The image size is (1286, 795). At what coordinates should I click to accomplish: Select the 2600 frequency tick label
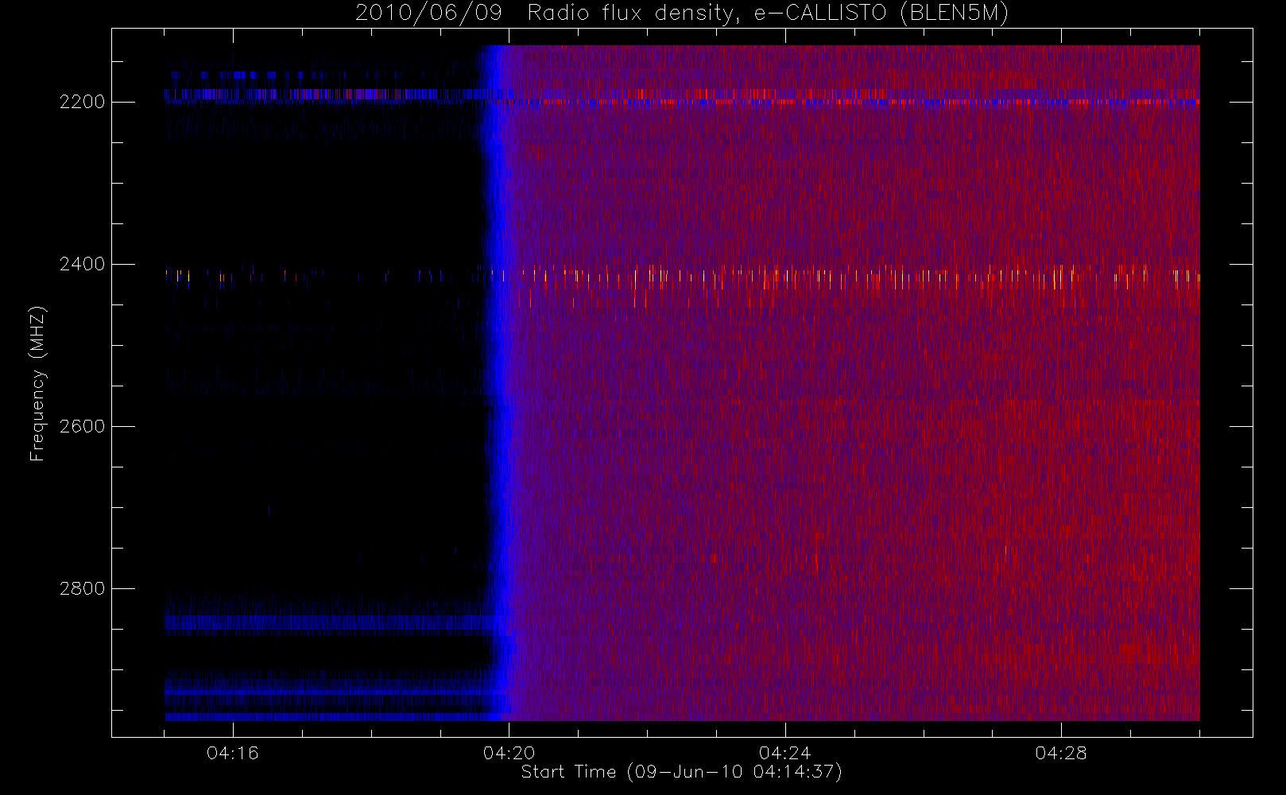(82, 426)
